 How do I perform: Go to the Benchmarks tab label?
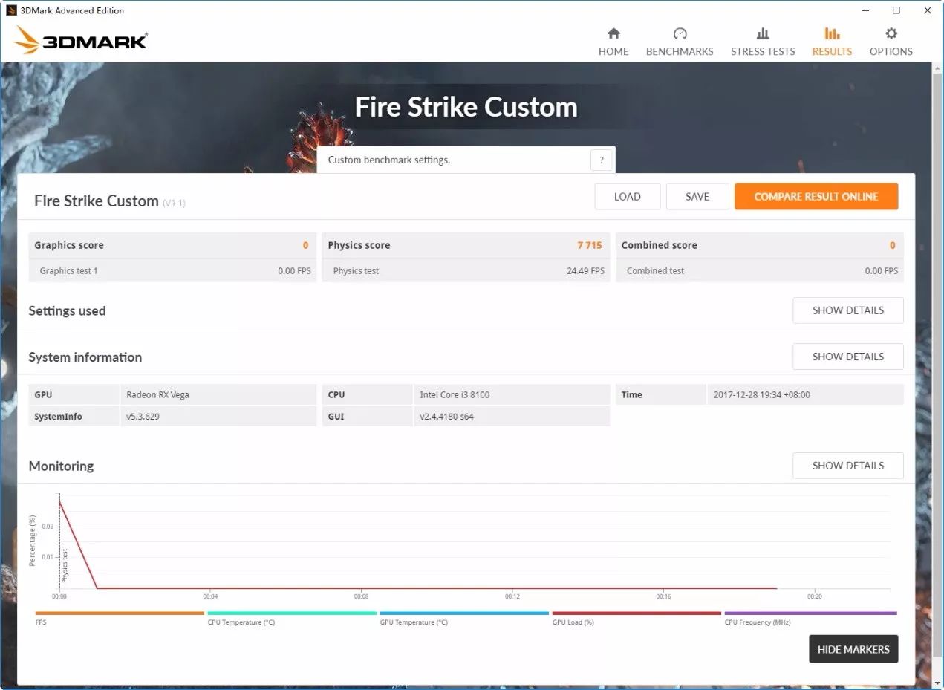click(x=680, y=51)
